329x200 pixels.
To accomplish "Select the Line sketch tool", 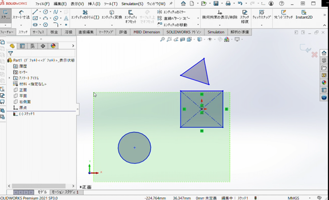I will click(35, 12).
